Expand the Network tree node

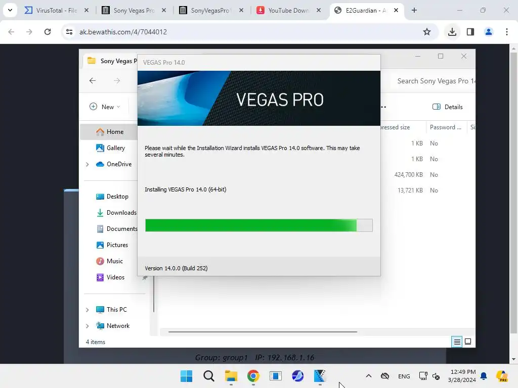[x=87, y=326]
